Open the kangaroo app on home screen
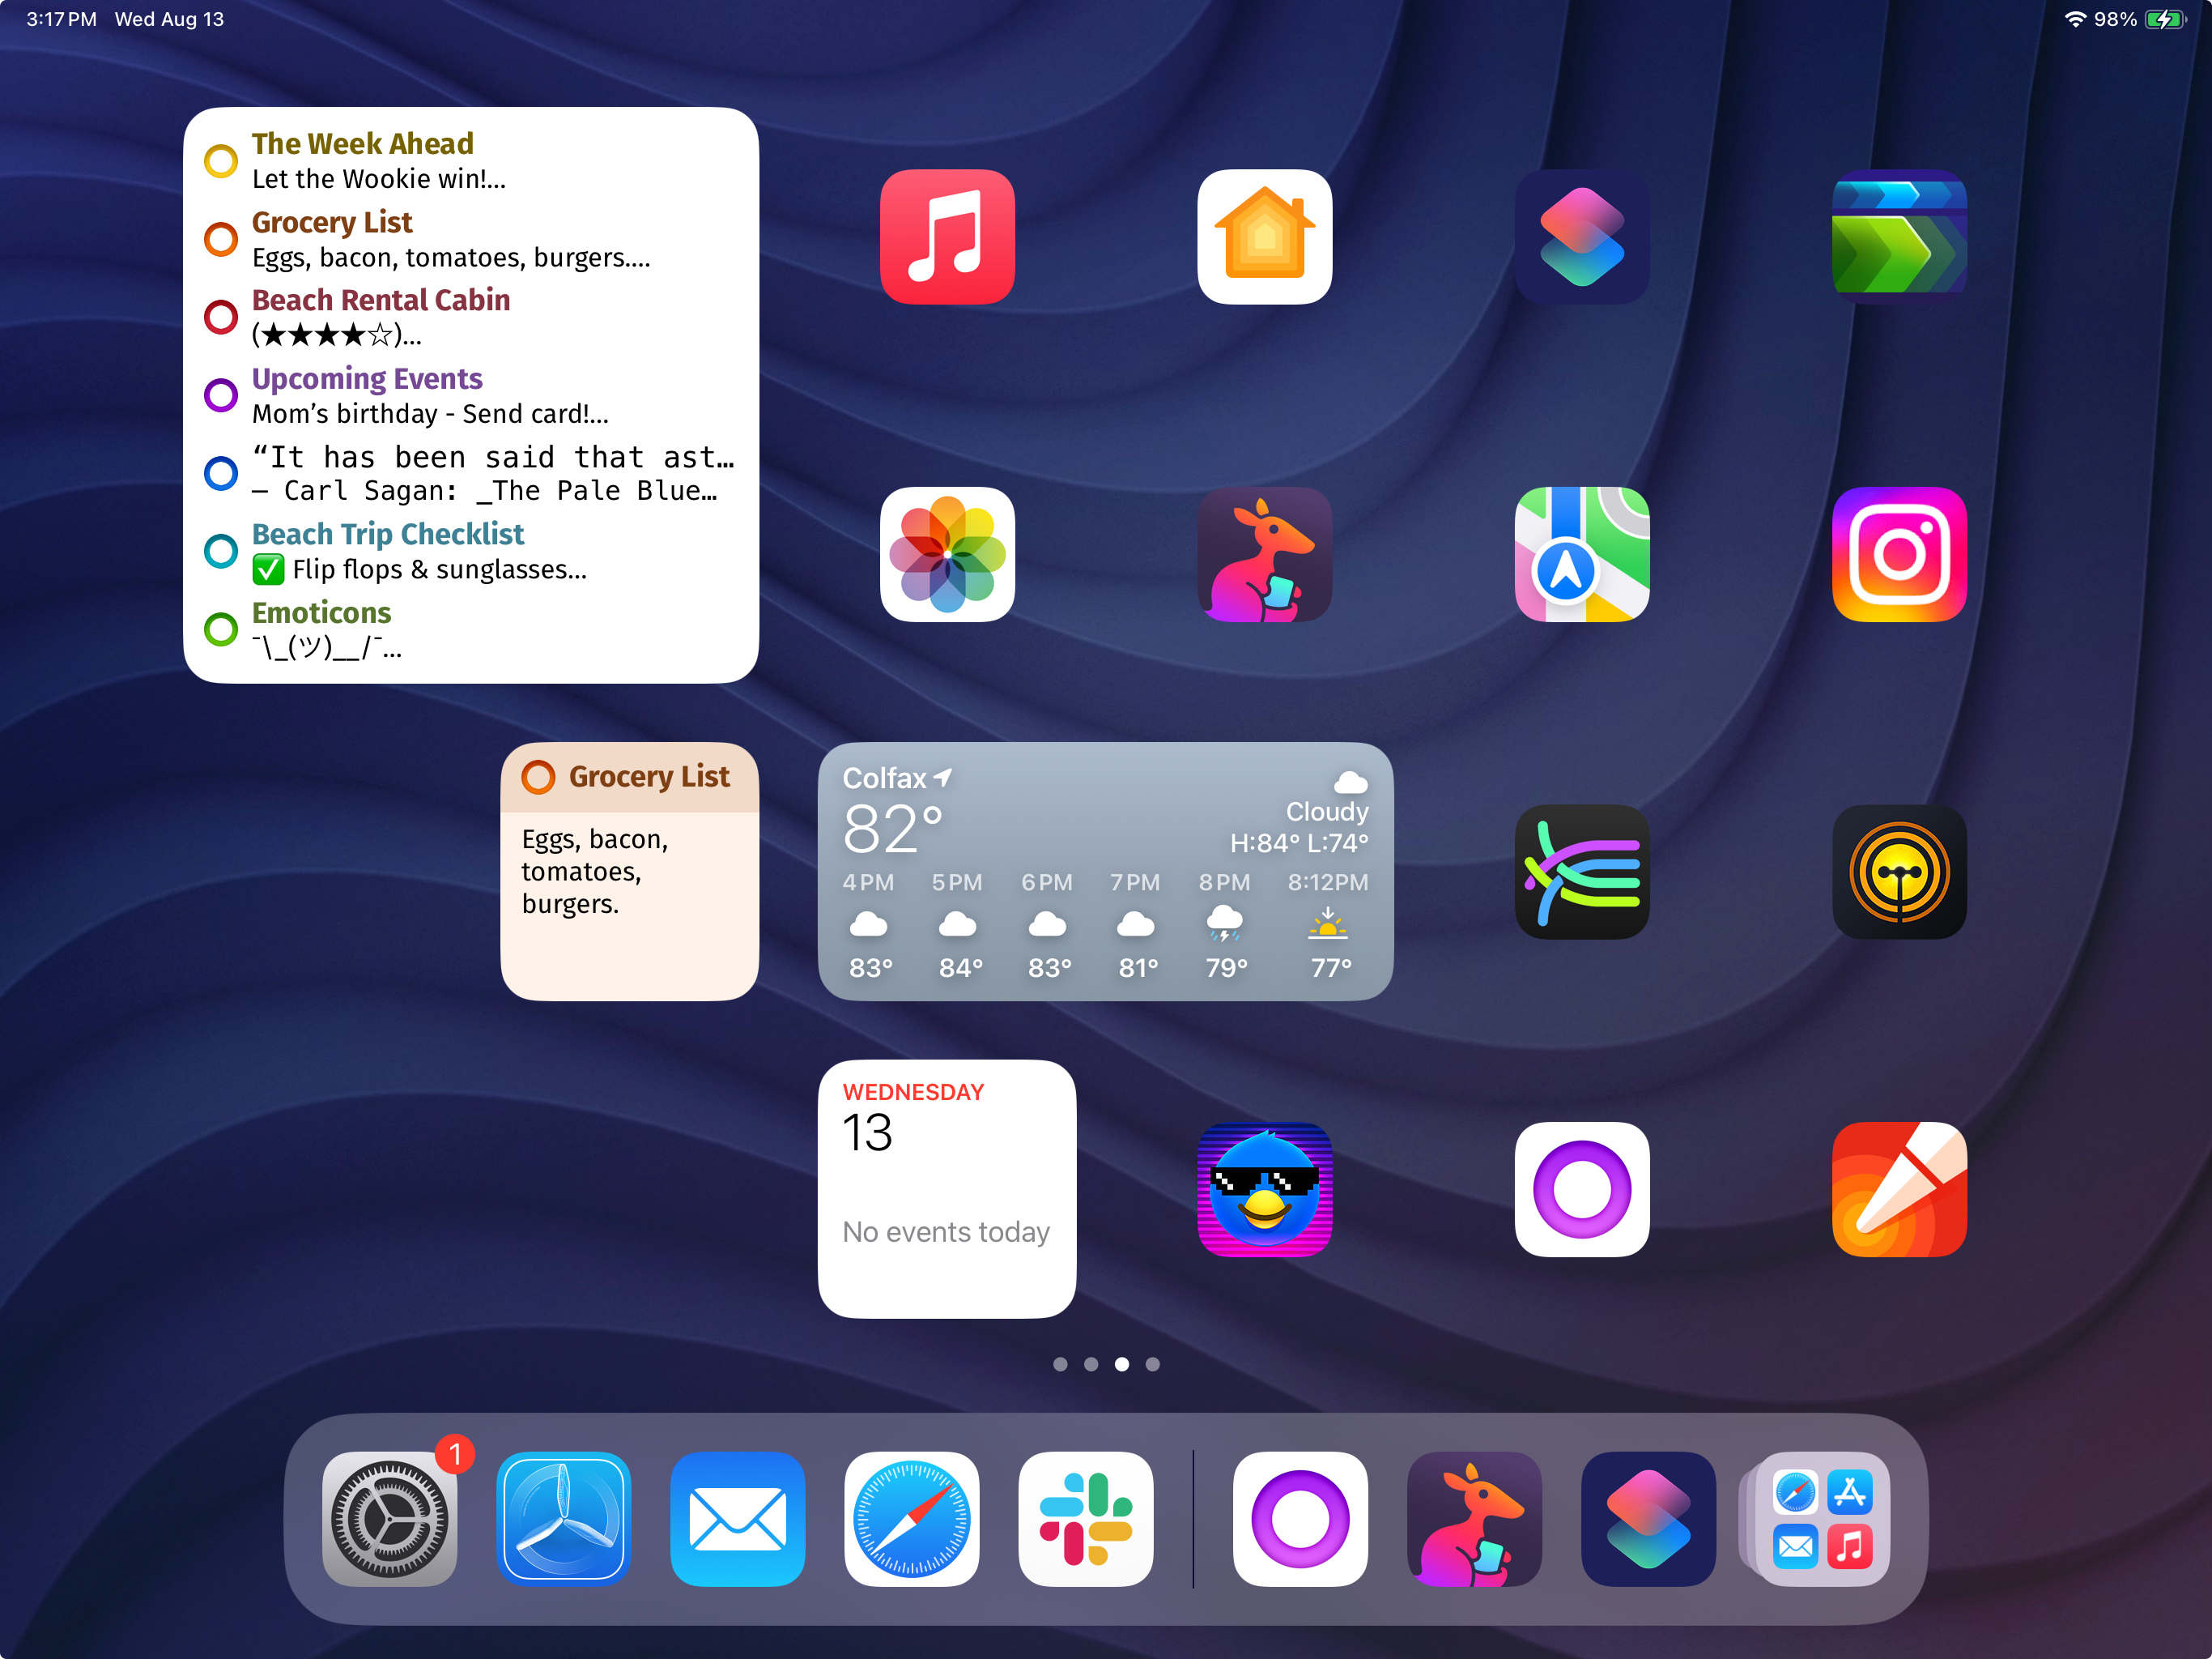 pyautogui.click(x=1264, y=554)
